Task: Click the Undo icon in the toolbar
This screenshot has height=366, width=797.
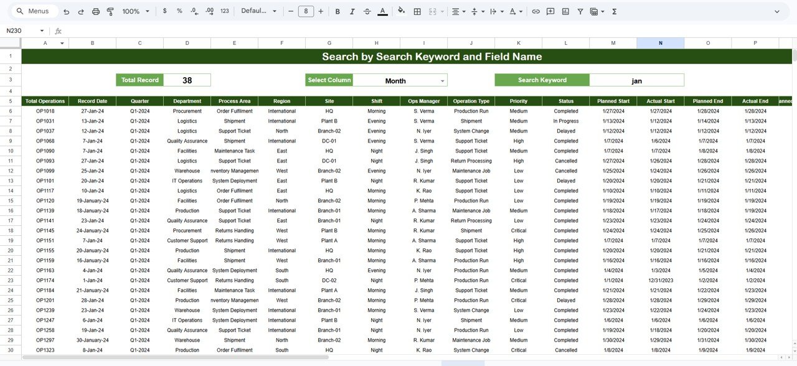Action: tap(67, 11)
